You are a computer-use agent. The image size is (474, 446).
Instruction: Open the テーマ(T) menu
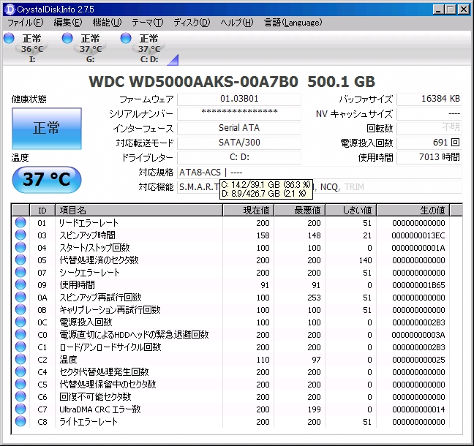point(147,23)
